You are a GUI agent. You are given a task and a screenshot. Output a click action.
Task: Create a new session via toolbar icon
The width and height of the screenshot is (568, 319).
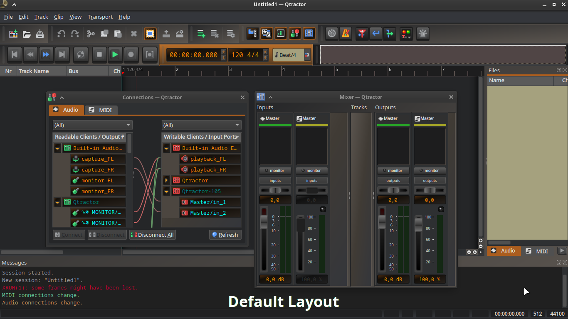click(13, 34)
